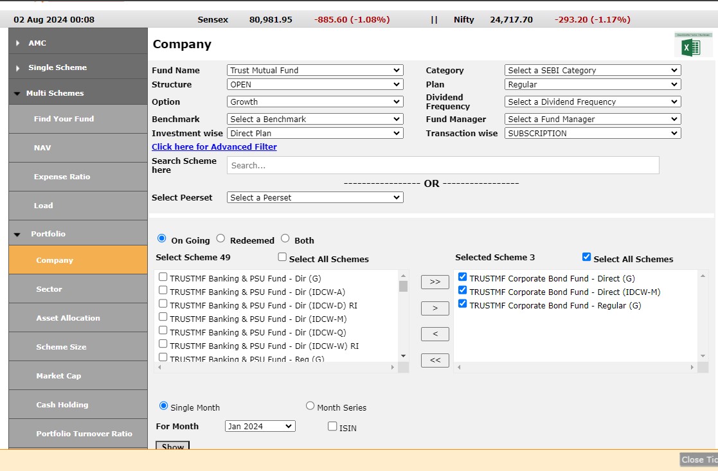Open the Fund Name dropdown
The image size is (718, 471).
(x=315, y=70)
